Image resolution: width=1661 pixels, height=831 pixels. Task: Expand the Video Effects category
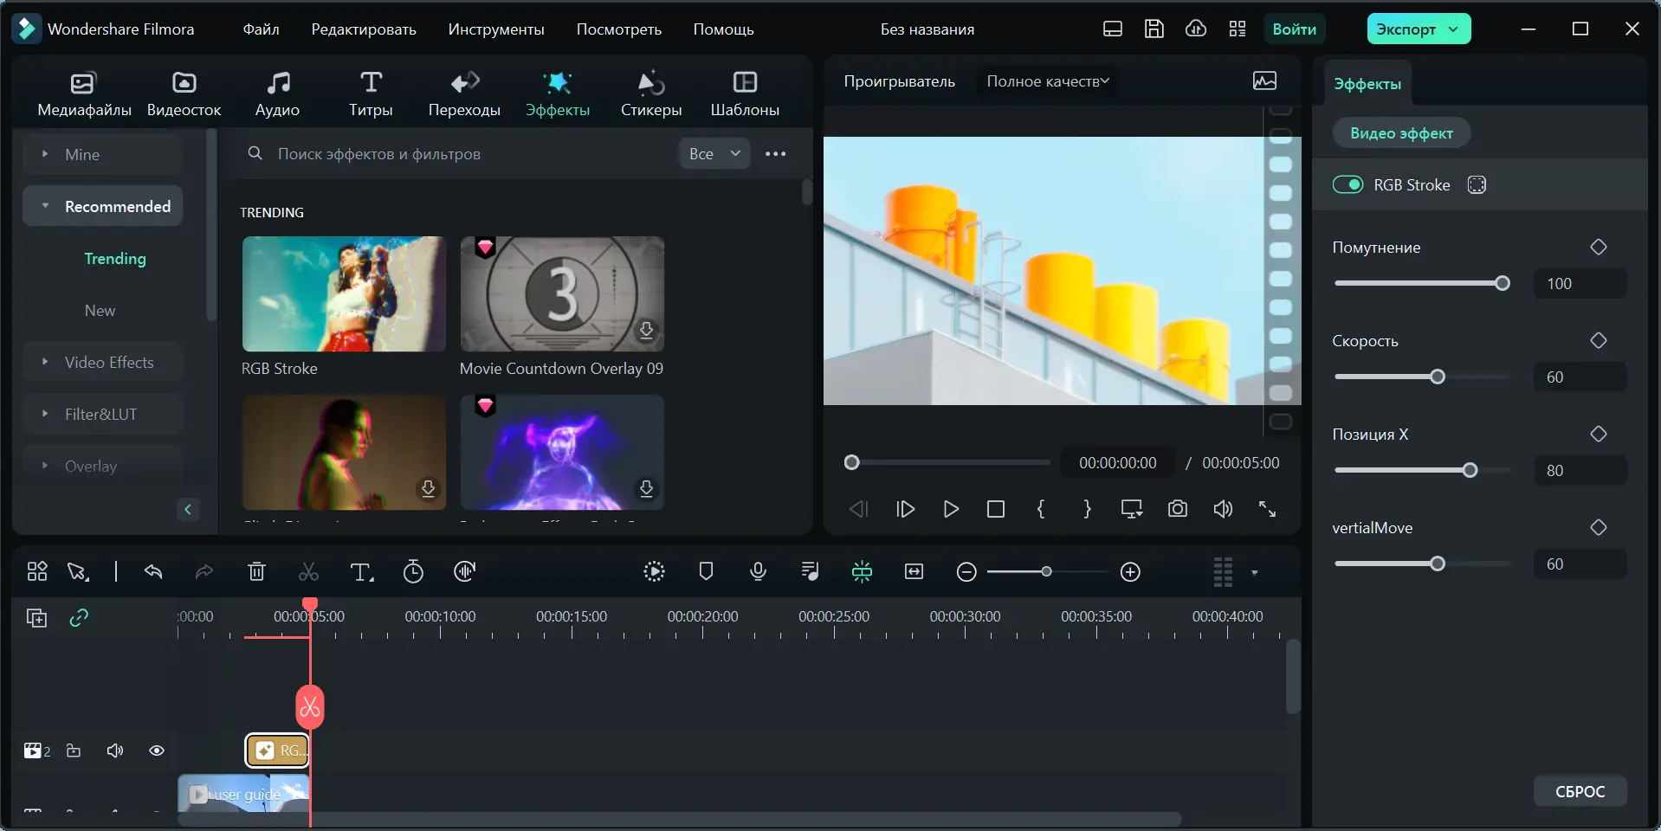coord(108,362)
